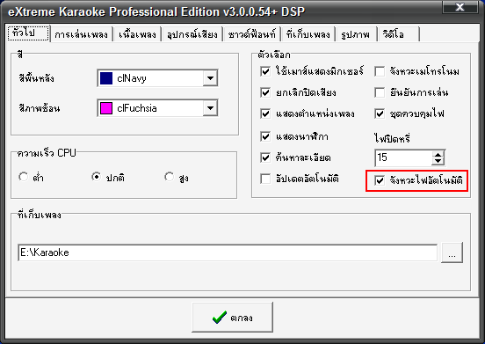The image size is (485, 344).
Task: Select the clFuchsia combo box text
Action: point(137,108)
